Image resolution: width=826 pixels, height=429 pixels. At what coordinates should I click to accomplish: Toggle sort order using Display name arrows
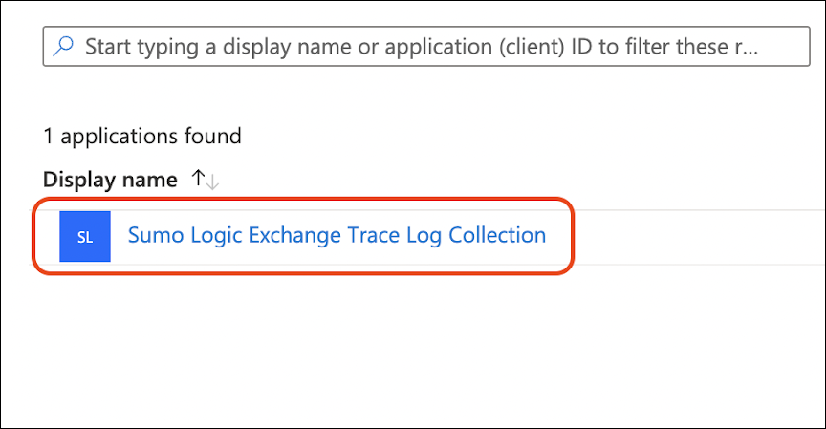coord(206,180)
